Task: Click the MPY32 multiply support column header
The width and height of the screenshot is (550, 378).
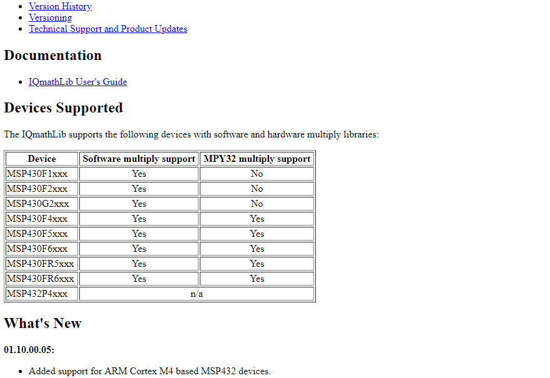Action: tap(257, 159)
